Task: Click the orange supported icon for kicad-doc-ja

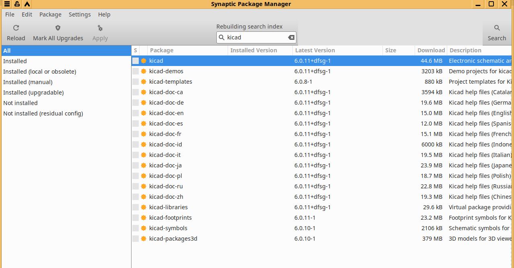Action: 144,165
